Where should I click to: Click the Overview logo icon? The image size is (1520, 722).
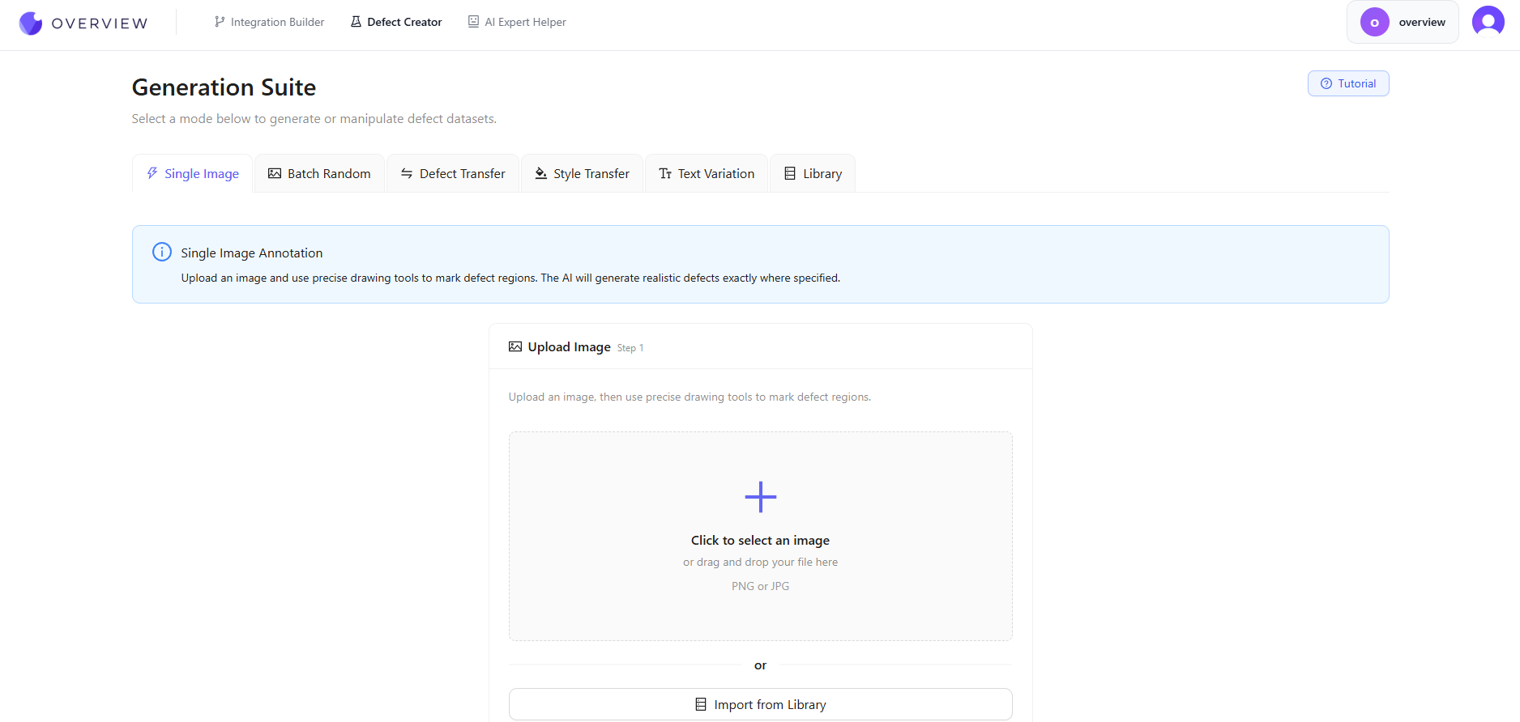pos(31,23)
